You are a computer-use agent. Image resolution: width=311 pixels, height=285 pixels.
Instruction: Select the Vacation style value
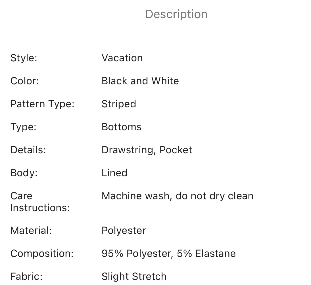(x=122, y=58)
